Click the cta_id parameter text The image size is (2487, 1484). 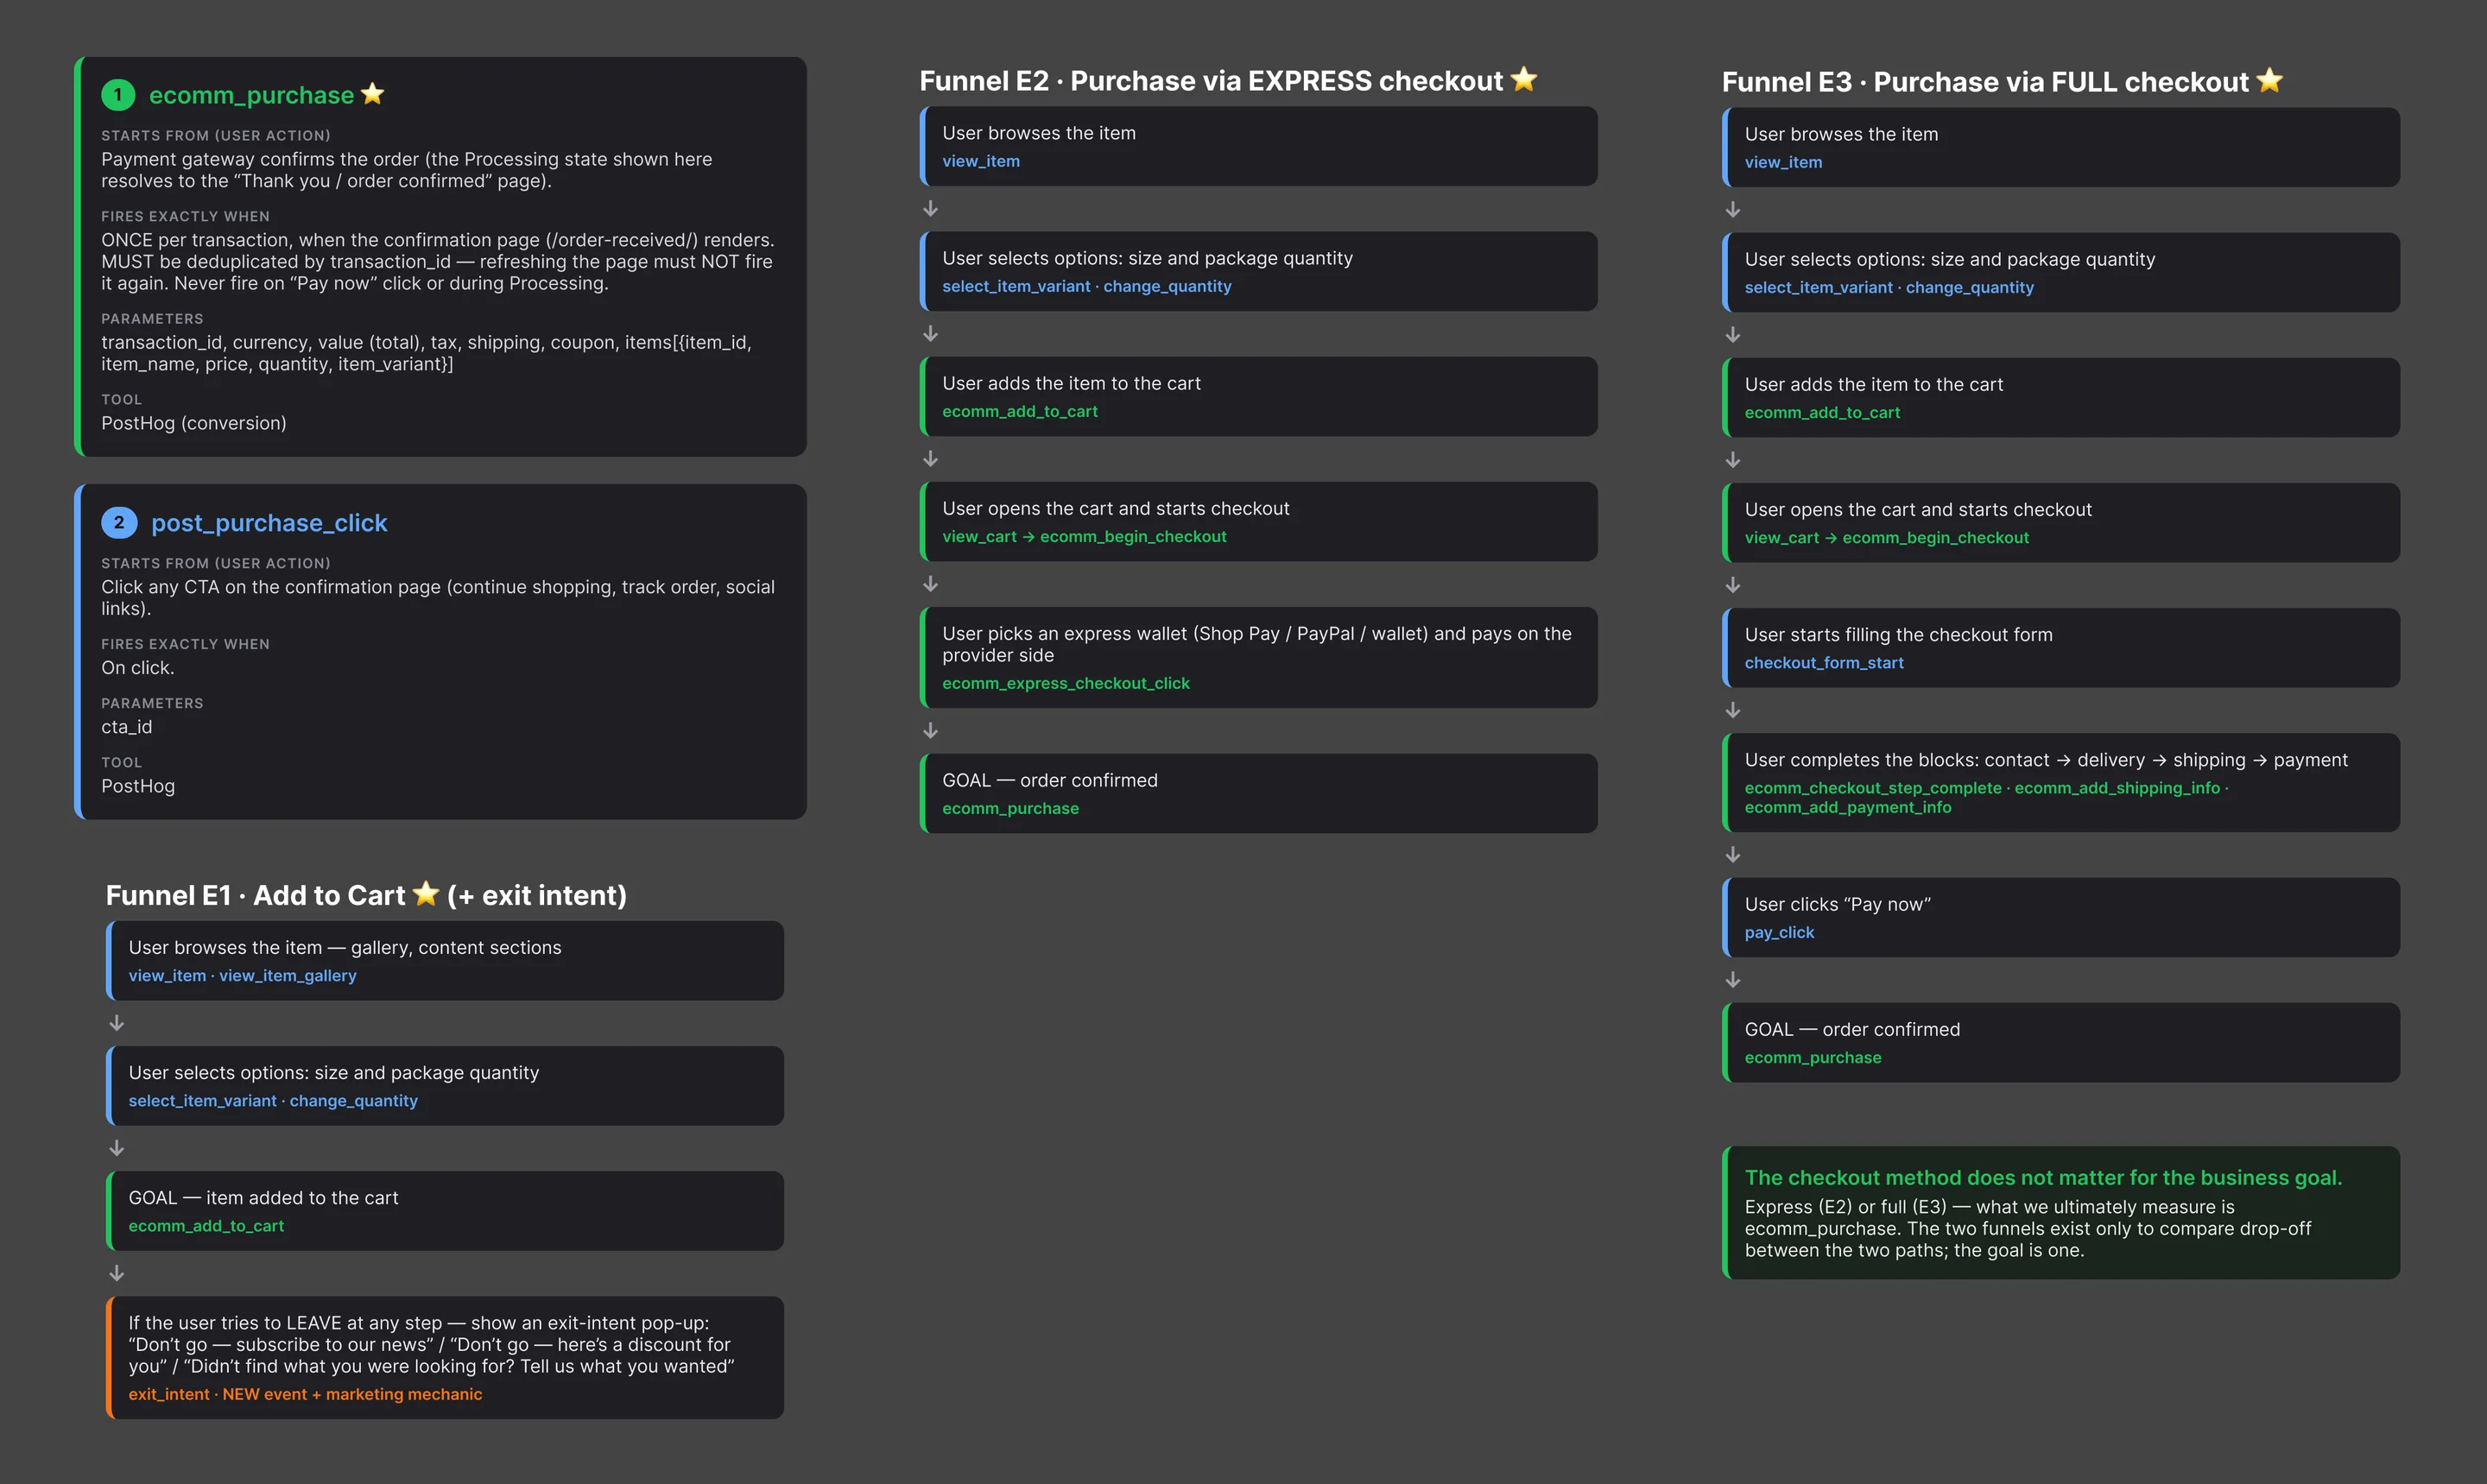click(127, 727)
